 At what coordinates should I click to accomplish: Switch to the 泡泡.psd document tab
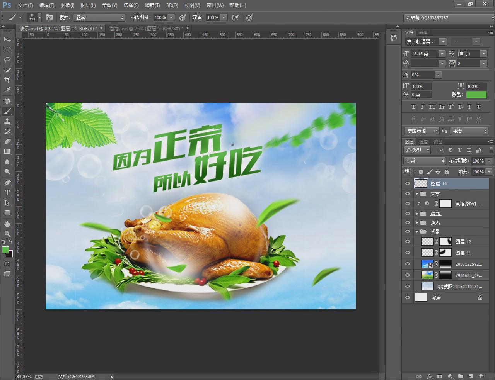click(145, 28)
